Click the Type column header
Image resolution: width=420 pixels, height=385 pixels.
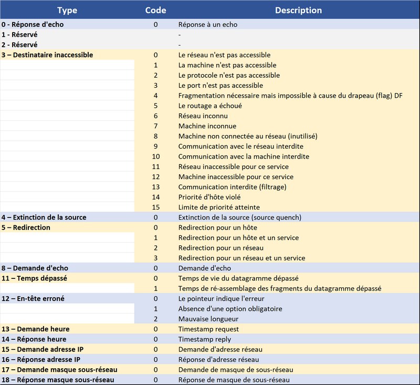[67, 10]
